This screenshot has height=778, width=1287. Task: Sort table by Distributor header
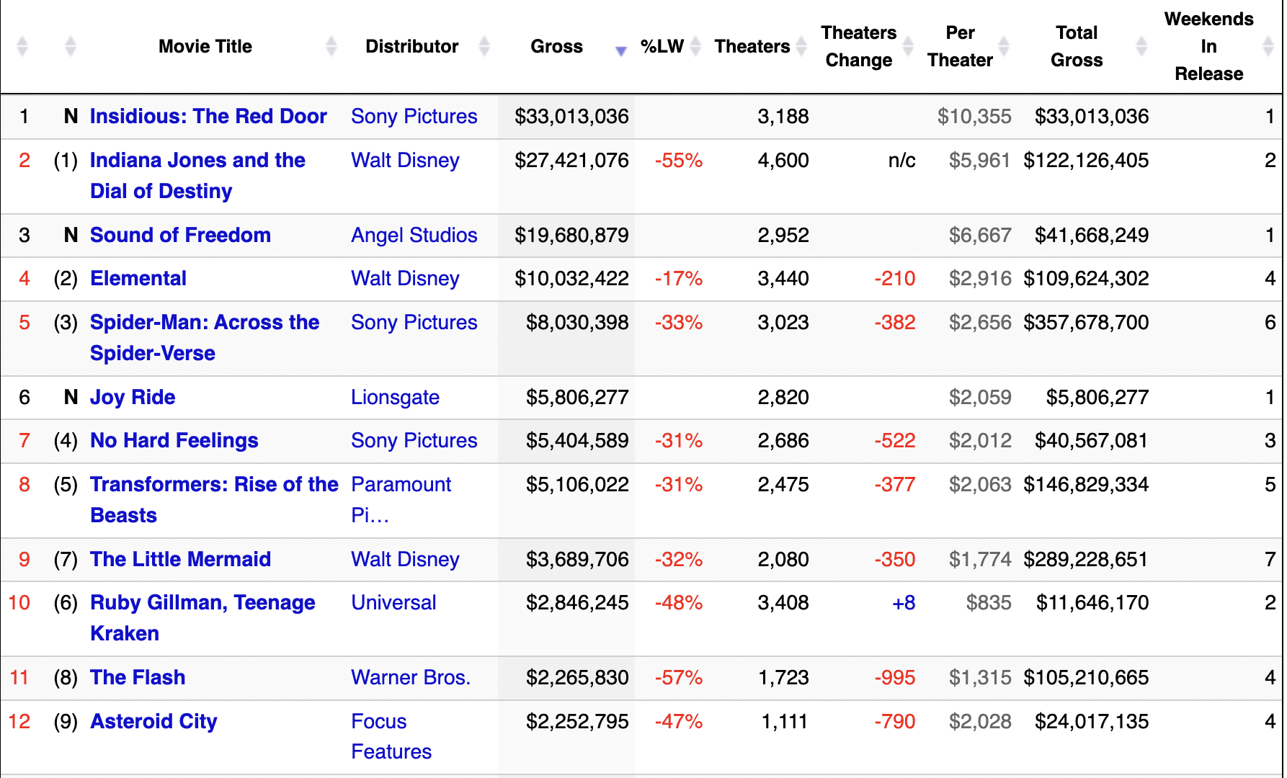click(412, 47)
